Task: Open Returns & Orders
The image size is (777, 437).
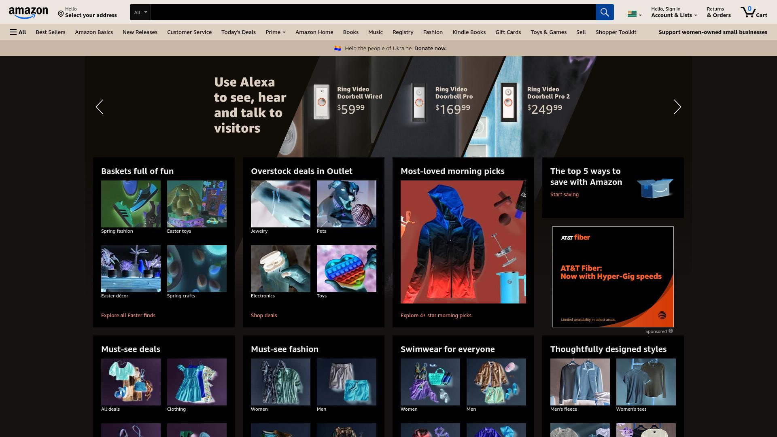Action: [x=719, y=12]
